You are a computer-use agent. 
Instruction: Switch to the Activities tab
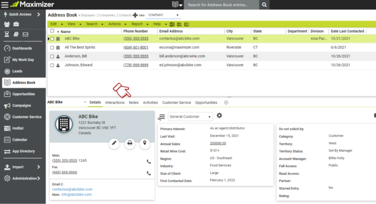pos(150,102)
